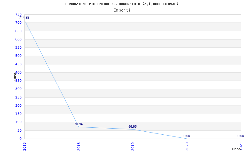Click the 200 y-axis tick label

18,105
